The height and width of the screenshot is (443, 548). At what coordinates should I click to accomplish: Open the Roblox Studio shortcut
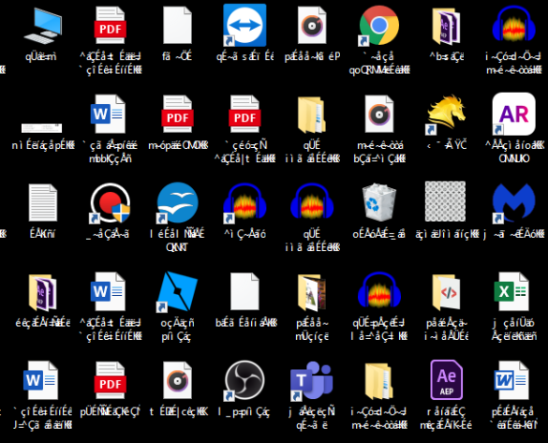point(177,291)
